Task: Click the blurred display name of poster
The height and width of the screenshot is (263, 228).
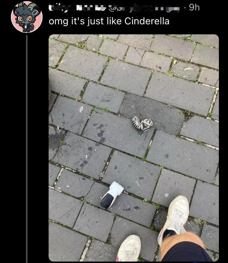Action: [x=78, y=8]
